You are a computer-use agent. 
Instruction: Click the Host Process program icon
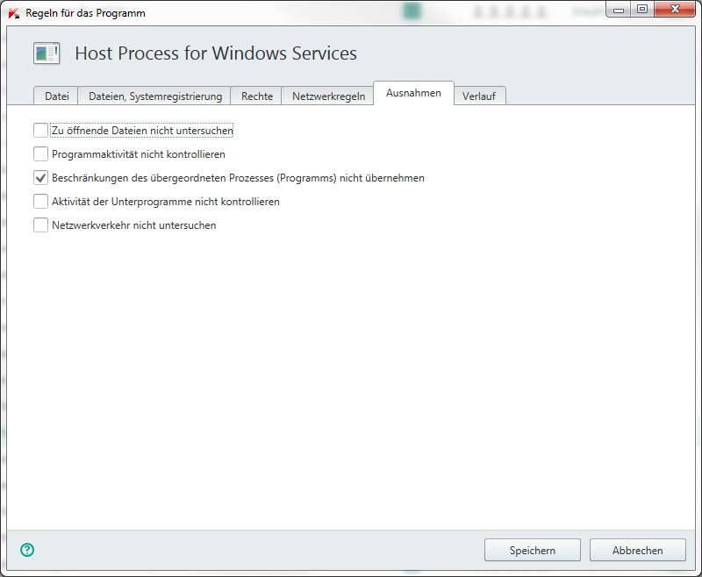point(47,53)
